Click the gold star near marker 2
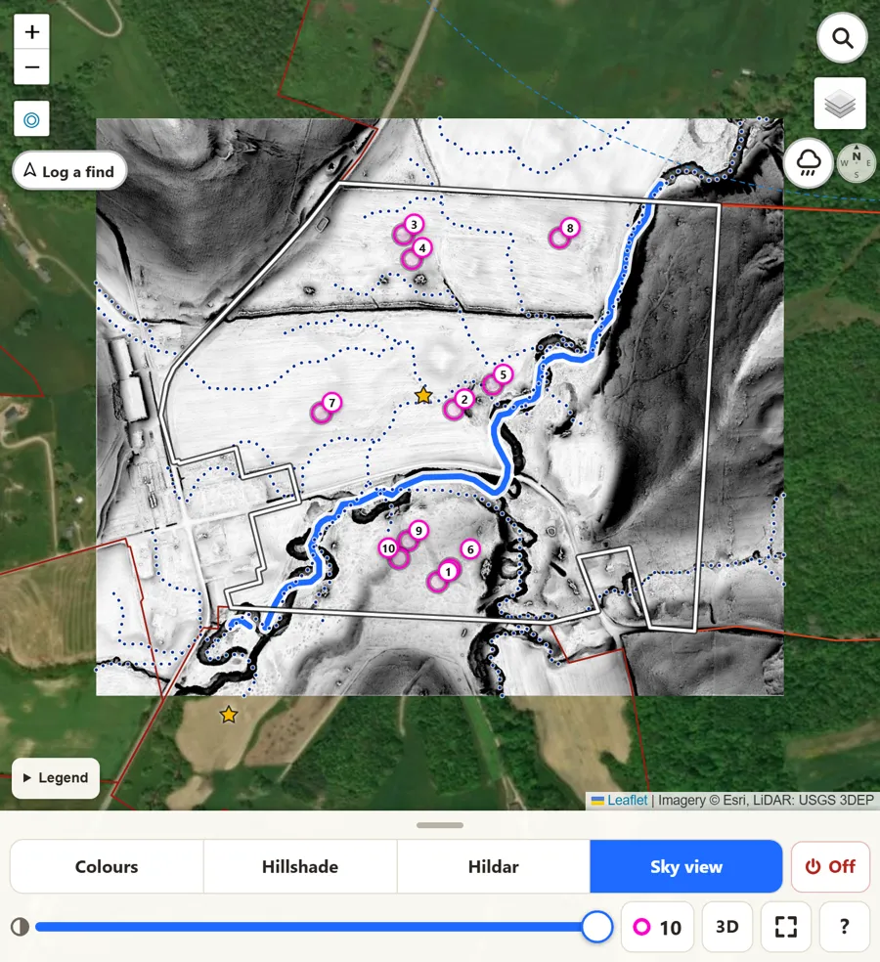The height and width of the screenshot is (962, 880). 423,396
